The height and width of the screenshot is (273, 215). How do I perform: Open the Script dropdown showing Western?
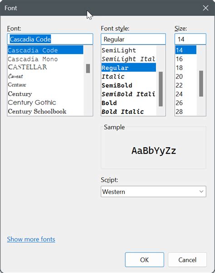click(x=153, y=192)
